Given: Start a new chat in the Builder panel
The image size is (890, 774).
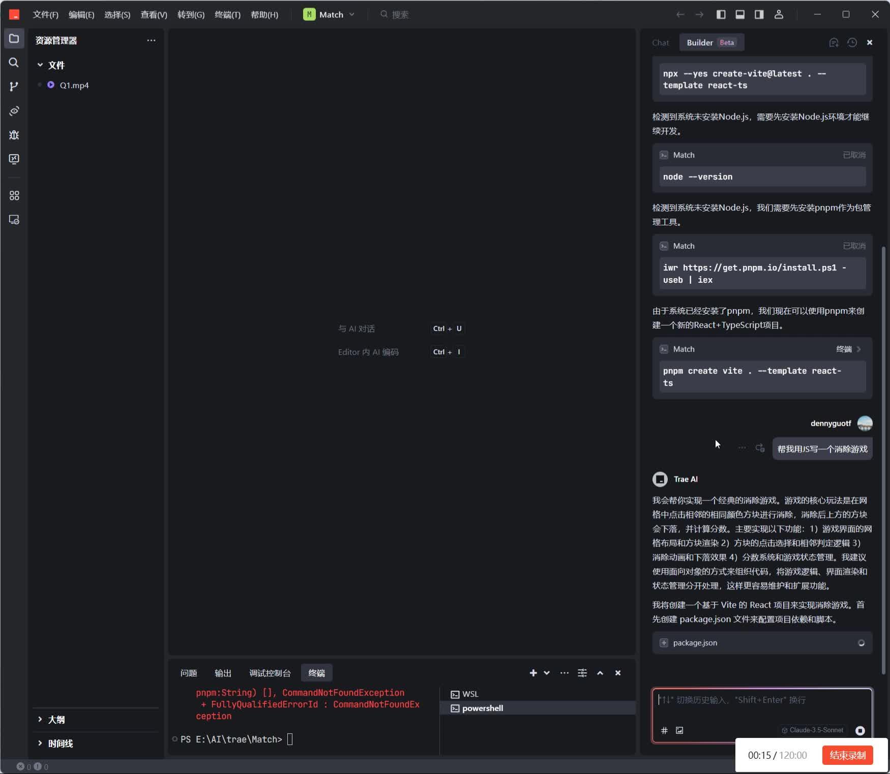Looking at the screenshot, I should click(834, 43).
